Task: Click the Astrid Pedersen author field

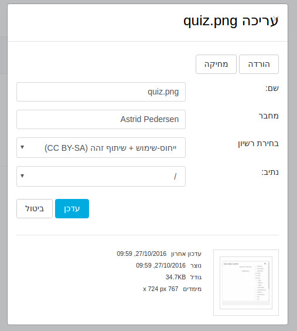Action: pos(101,119)
